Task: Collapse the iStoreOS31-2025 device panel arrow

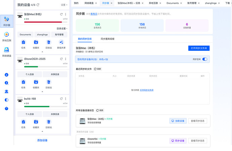Action: pos(42,91)
